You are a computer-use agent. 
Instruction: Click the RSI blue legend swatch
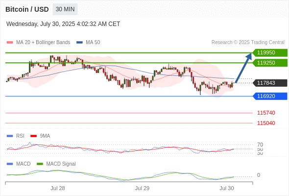point(10,136)
